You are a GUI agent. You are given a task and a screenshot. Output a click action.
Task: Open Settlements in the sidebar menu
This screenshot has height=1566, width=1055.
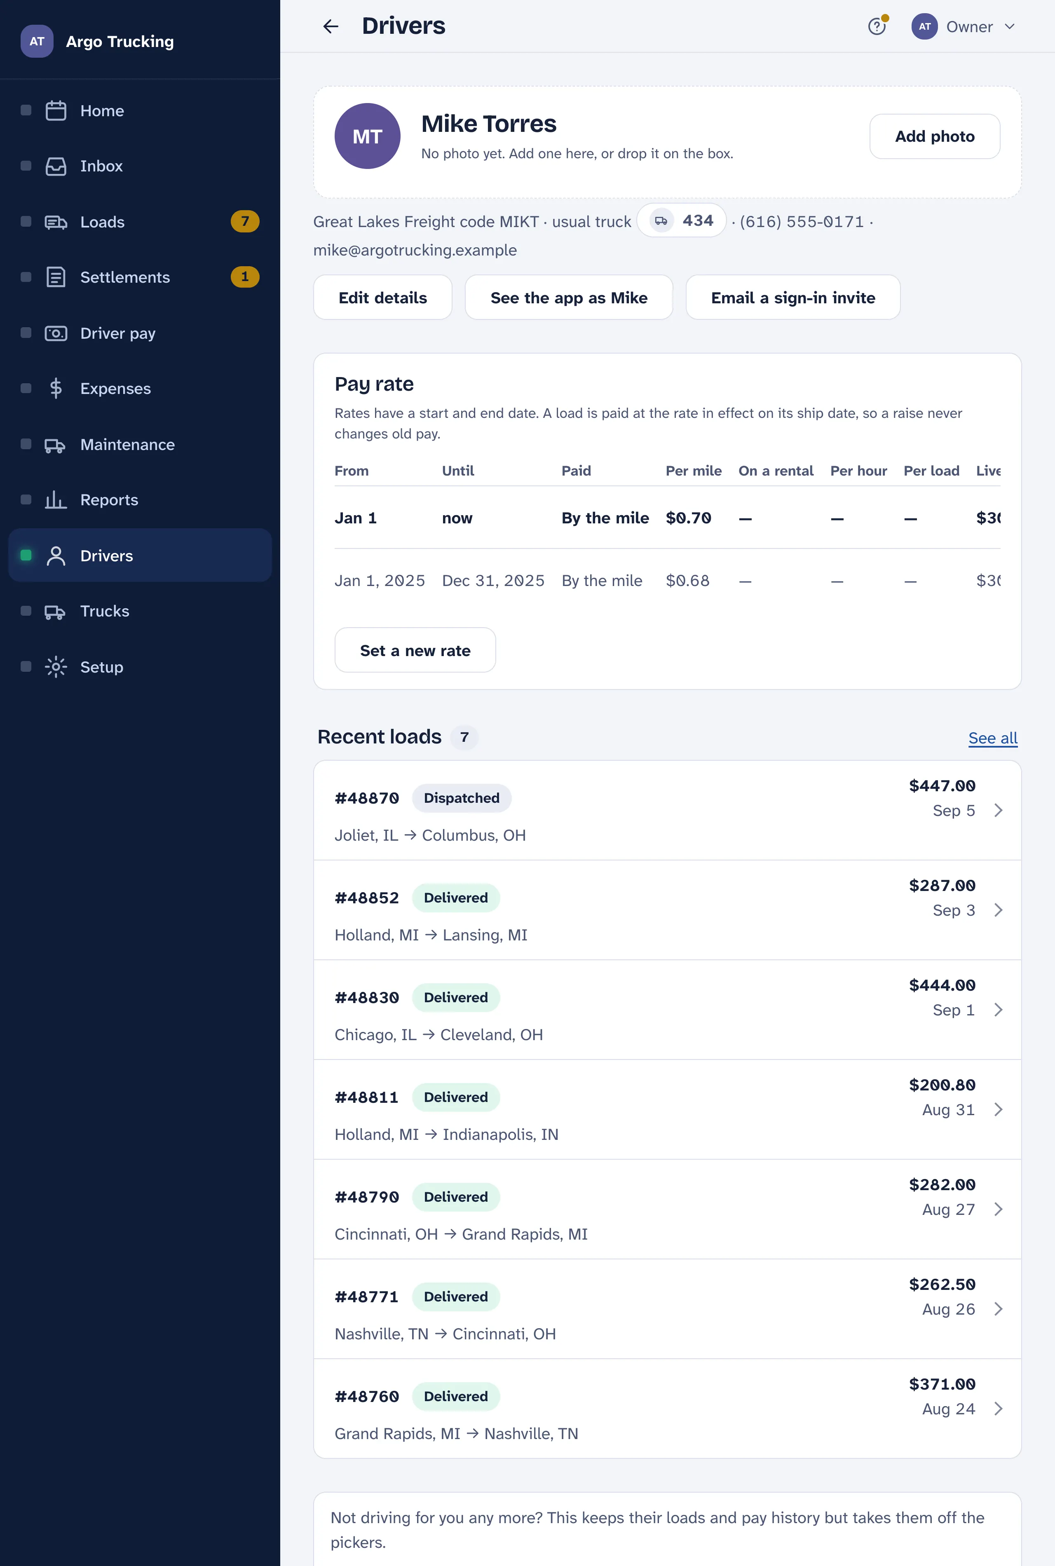click(140, 277)
